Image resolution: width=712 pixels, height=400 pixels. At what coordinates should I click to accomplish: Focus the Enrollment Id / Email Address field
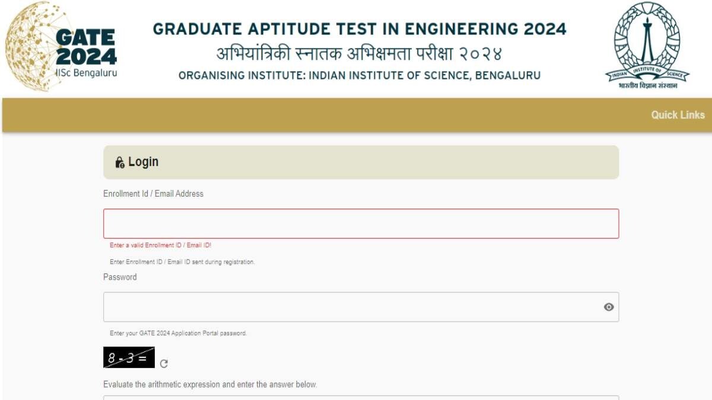(x=361, y=223)
